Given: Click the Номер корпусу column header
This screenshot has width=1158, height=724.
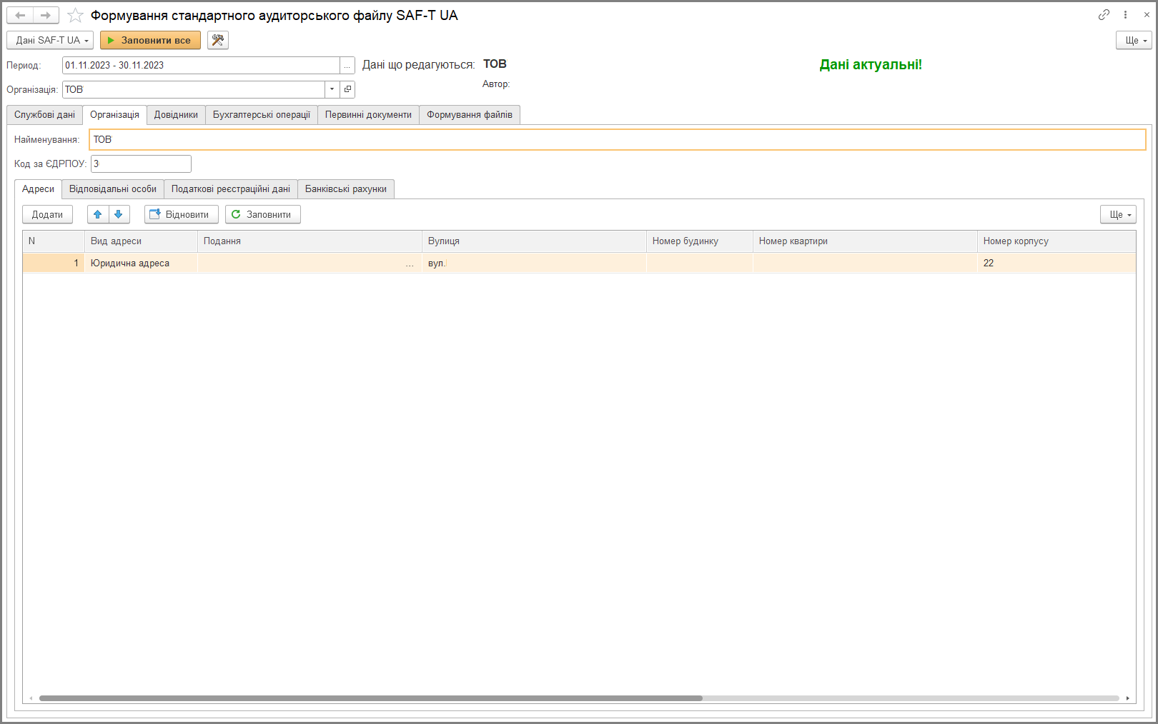Looking at the screenshot, I should tap(1056, 241).
